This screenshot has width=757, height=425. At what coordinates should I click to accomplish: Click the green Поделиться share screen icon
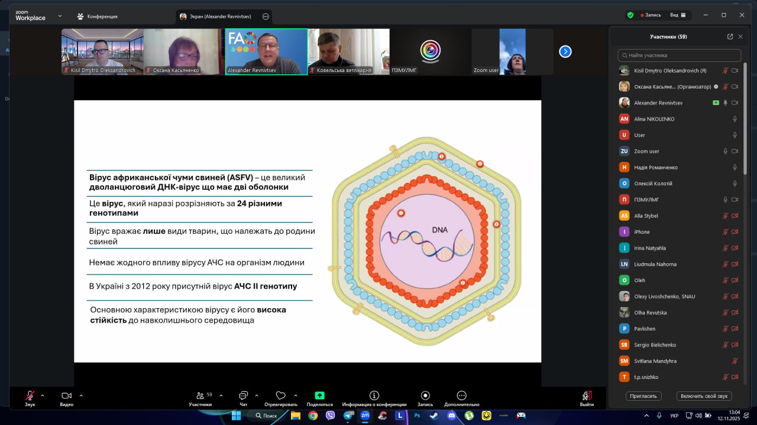[319, 395]
